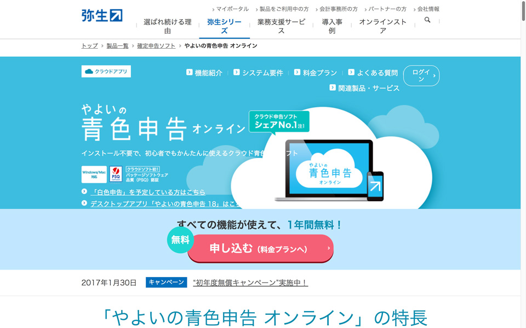Go to 製品一覧 breadcrumb
This screenshot has width=526, height=328.
point(117,46)
